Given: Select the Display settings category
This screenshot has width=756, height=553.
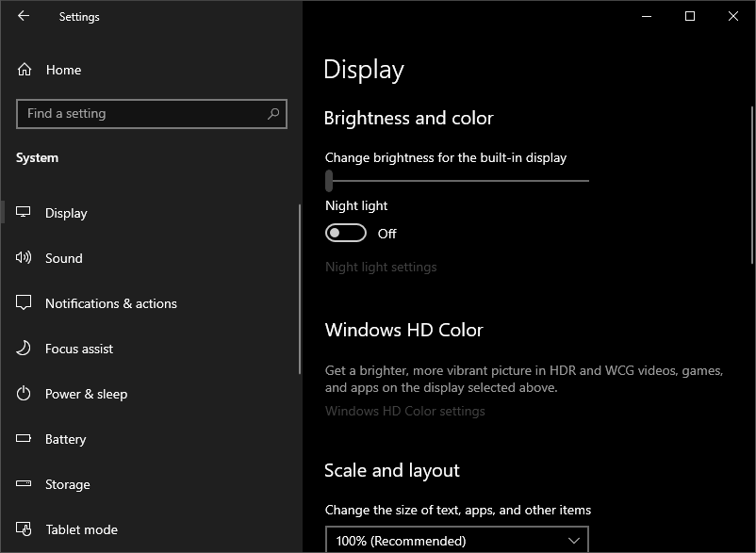Looking at the screenshot, I should (x=66, y=213).
